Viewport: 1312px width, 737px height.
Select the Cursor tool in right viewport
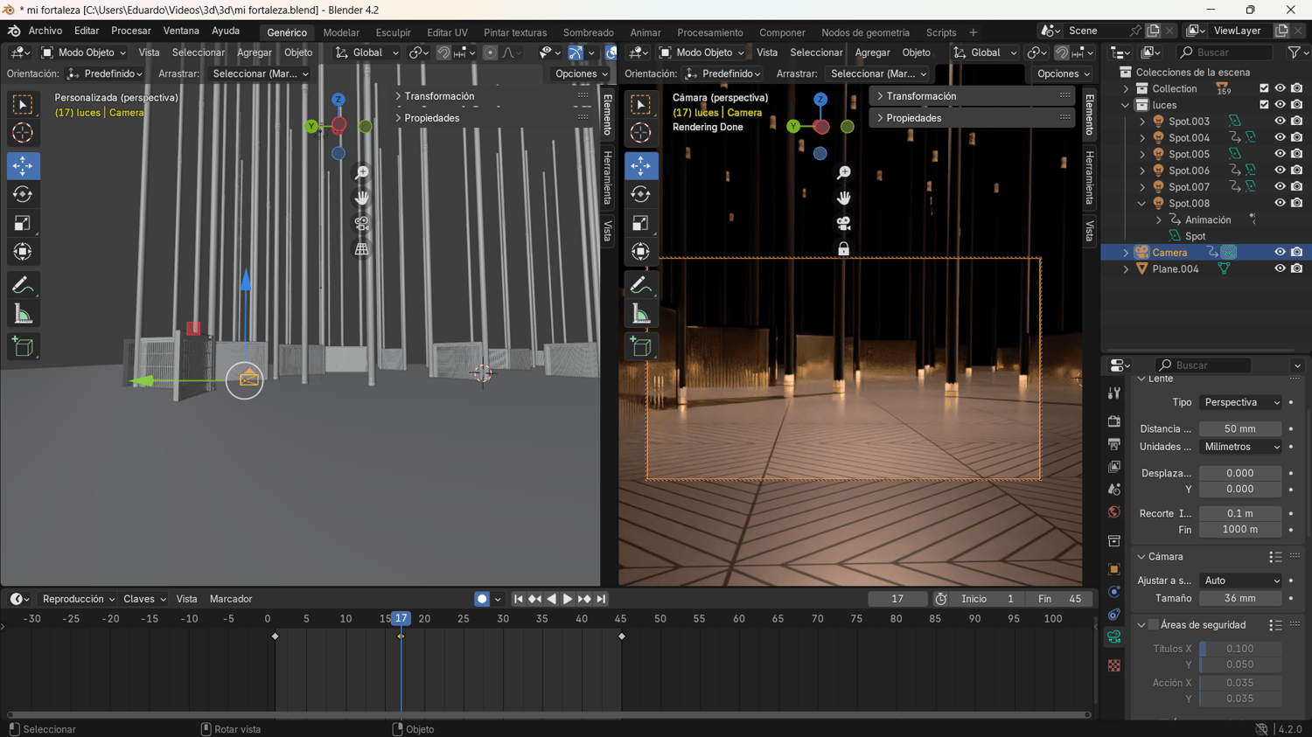click(640, 133)
